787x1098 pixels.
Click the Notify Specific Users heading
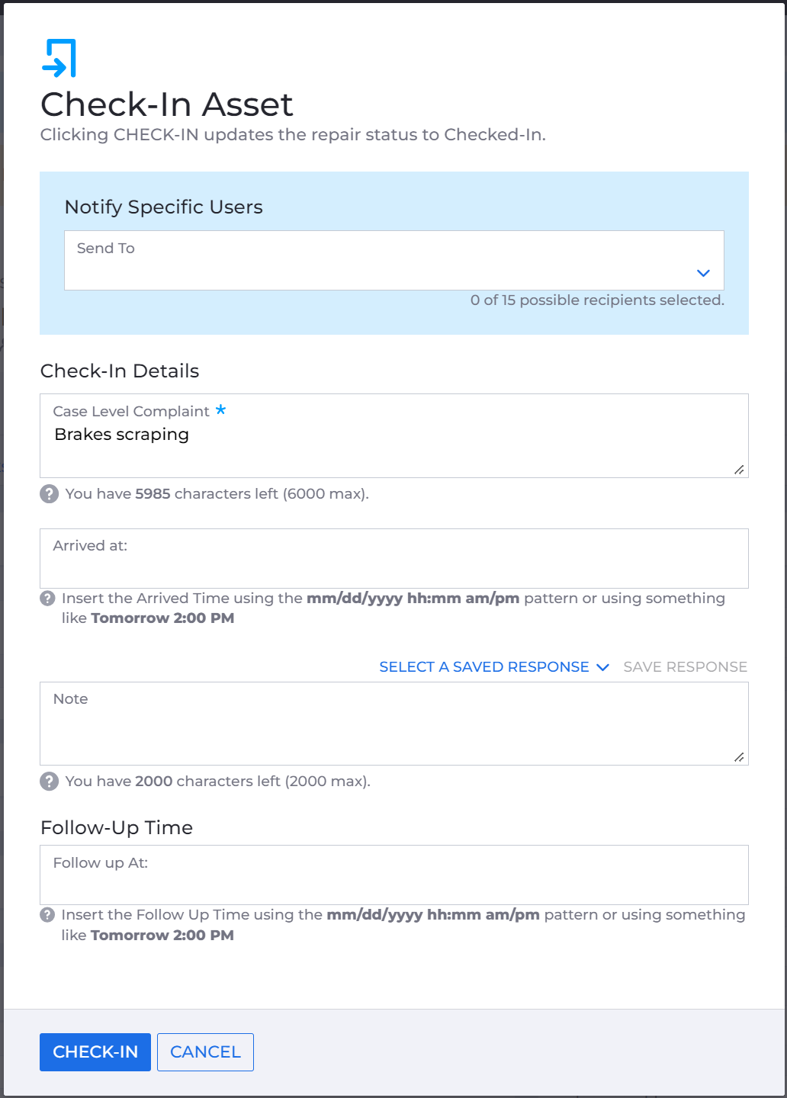tap(164, 207)
